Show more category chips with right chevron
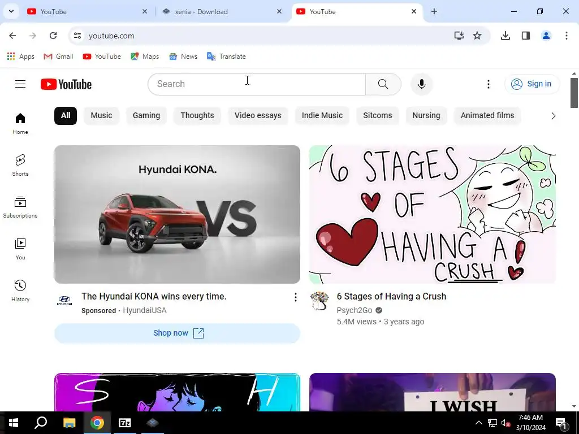The height and width of the screenshot is (434, 579). point(553,116)
